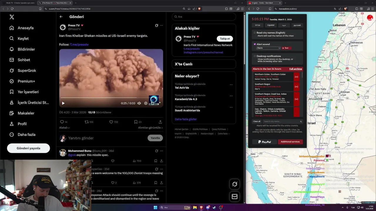Open File Explorer from the taskbar
Viewport: 376px width, 211px height.
[x=195, y=207]
